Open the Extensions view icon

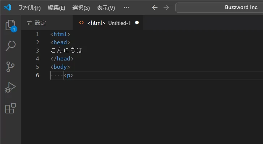tap(10, 108)
